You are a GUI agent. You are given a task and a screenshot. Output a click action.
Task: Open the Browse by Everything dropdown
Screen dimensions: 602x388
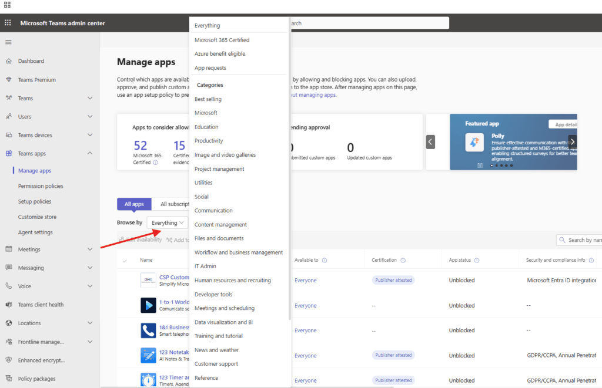coord(168,223)
